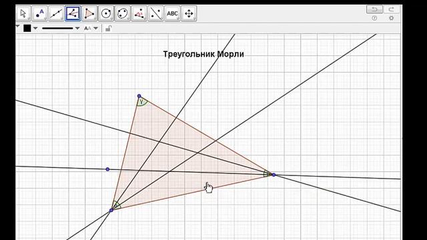Click the γ angle marker at top vertex

pos(142,102)
